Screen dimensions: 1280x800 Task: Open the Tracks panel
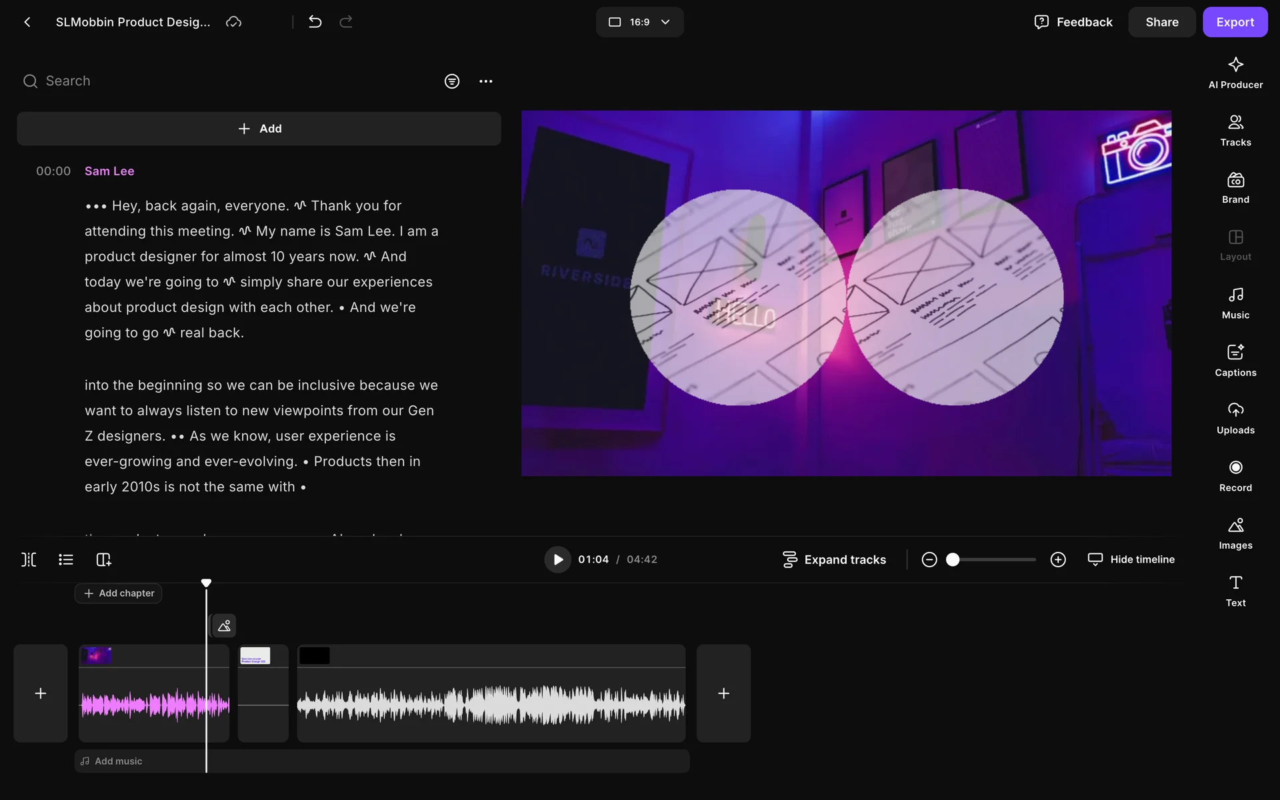[x=1235, y=130]
